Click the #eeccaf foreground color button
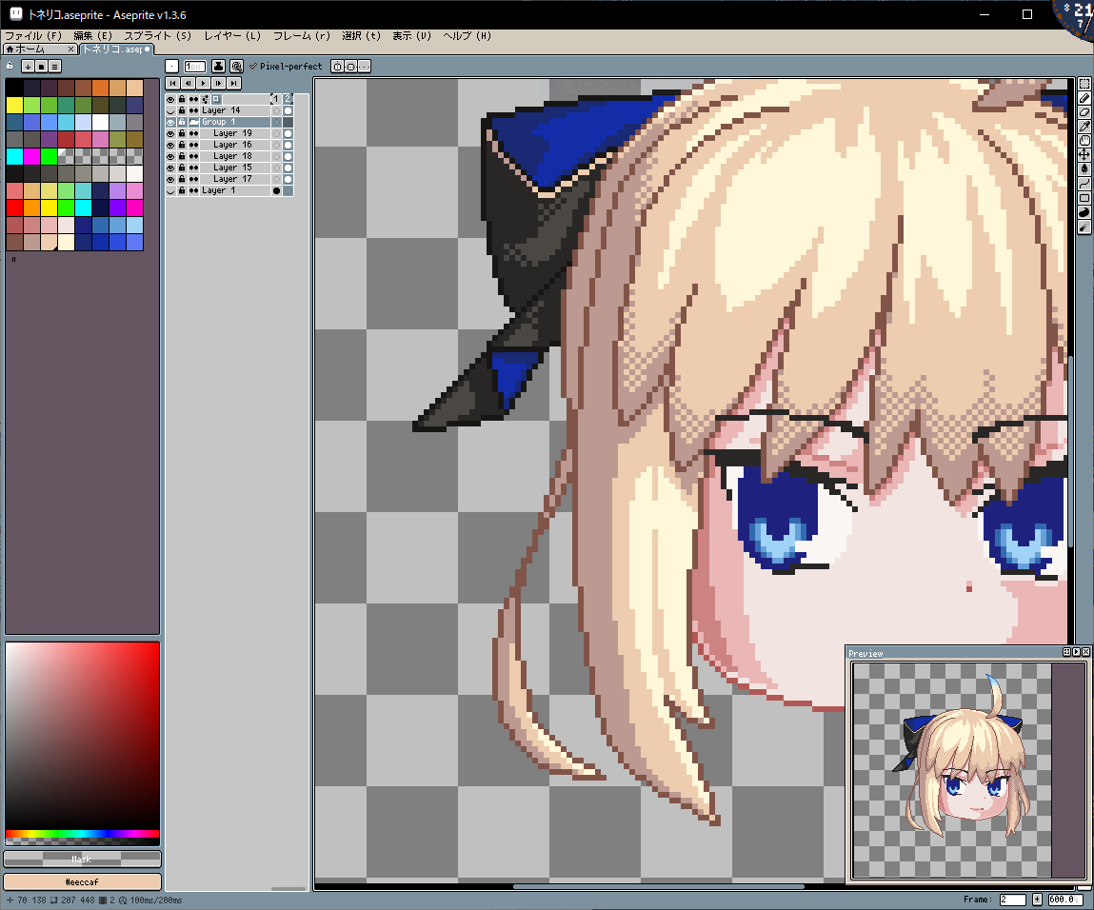 pos(82,882)
